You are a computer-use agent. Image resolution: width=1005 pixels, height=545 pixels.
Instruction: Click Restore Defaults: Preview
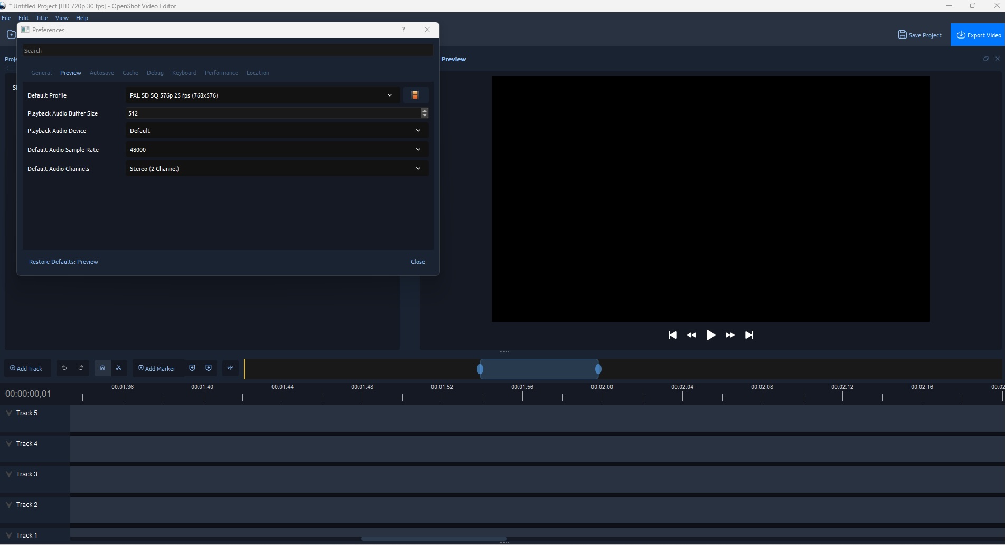pyautogui.click(x=63, y=262)
